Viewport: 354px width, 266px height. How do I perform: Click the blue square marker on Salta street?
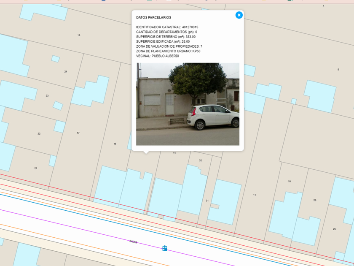click(165, 248)
